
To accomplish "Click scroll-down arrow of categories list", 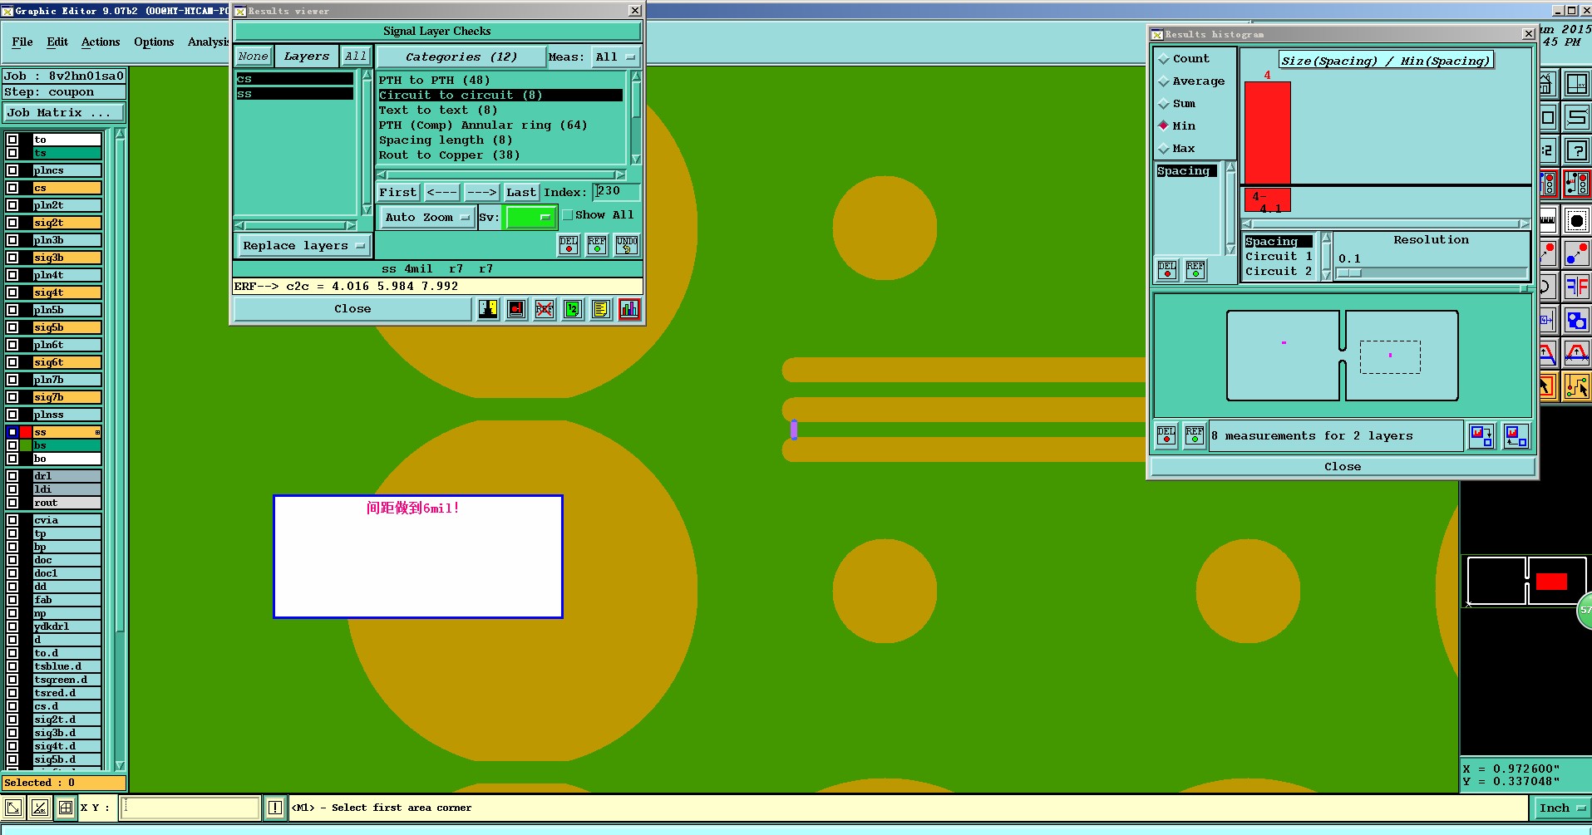I will click(636, 160).
